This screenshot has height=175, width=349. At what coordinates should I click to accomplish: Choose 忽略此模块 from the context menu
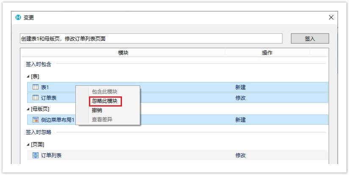pos(105,101)
